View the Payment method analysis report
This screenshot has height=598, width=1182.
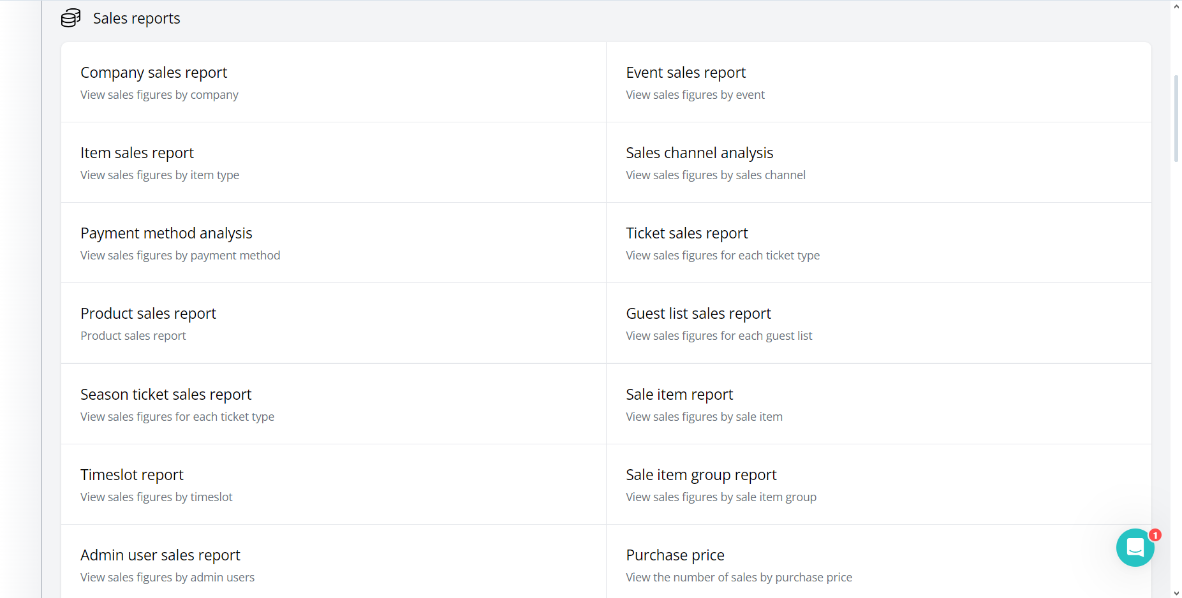pos(166,233)
